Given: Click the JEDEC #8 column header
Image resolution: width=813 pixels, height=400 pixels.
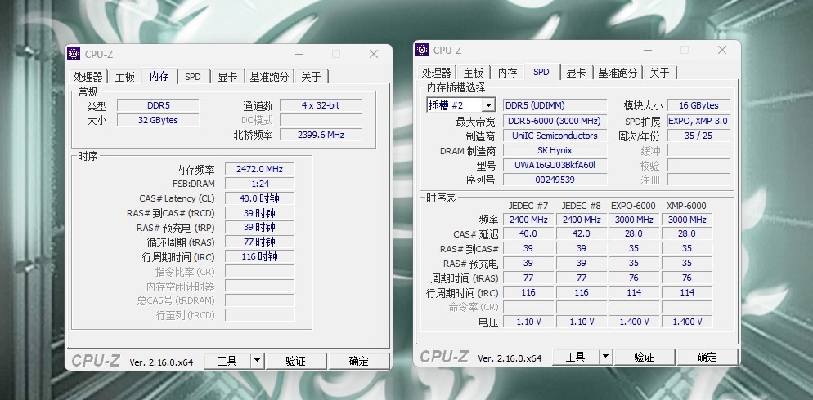Looking at the screenshot, I should tap(582, 206).
